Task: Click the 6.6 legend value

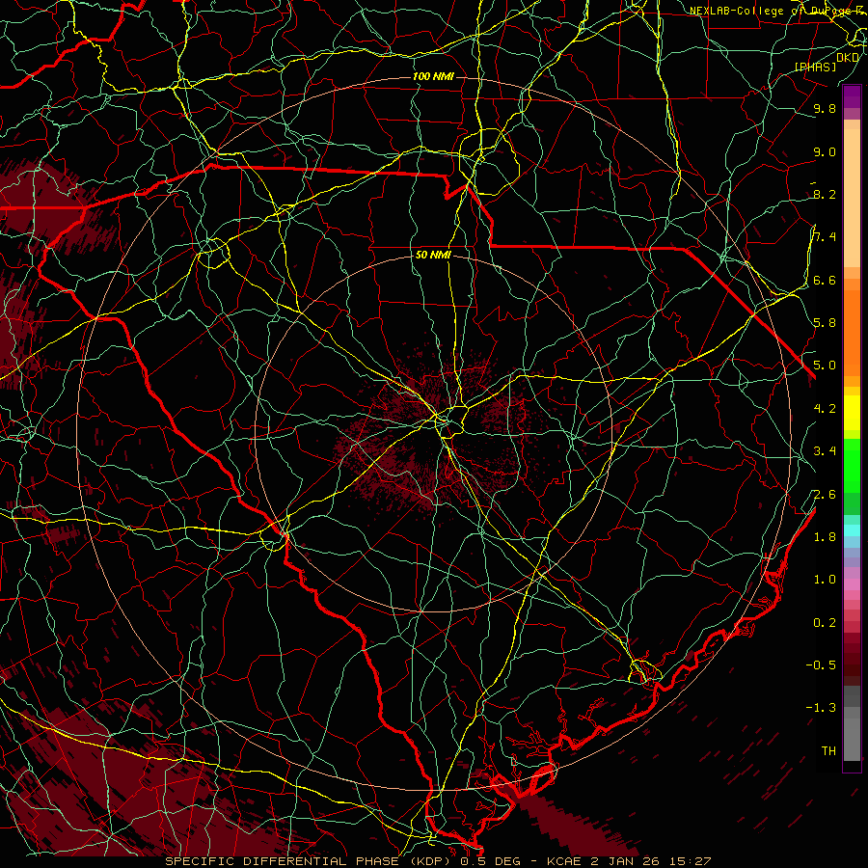Action: pyautogui.click(x=825, y=280)
